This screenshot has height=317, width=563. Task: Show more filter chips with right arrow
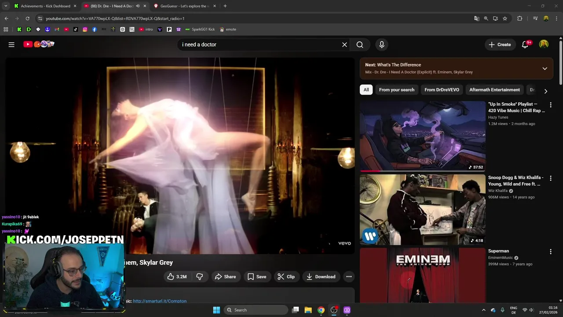pos(545,91)
